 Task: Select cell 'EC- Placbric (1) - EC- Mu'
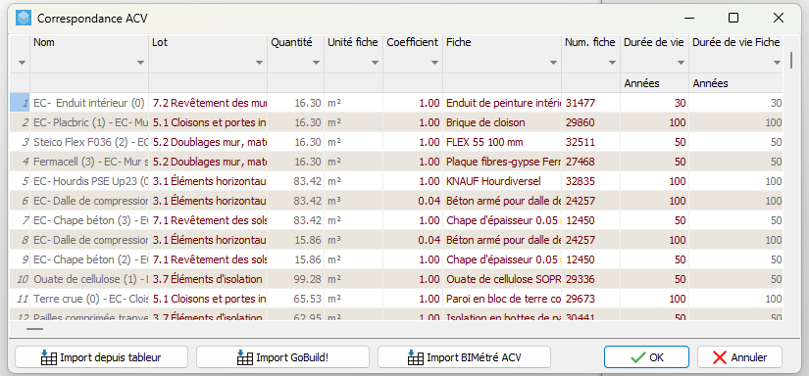(x=89, y=122)
